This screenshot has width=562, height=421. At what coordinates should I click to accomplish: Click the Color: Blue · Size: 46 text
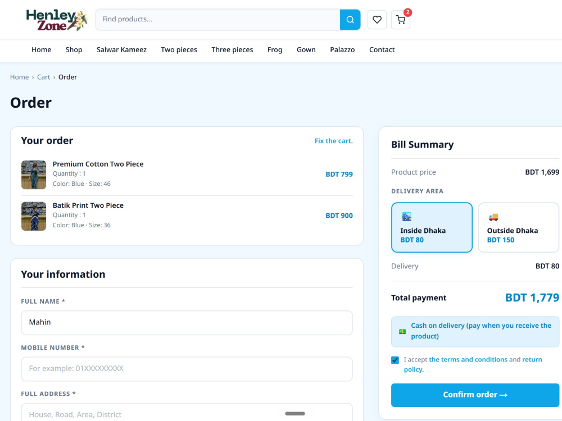coord(81,184)
